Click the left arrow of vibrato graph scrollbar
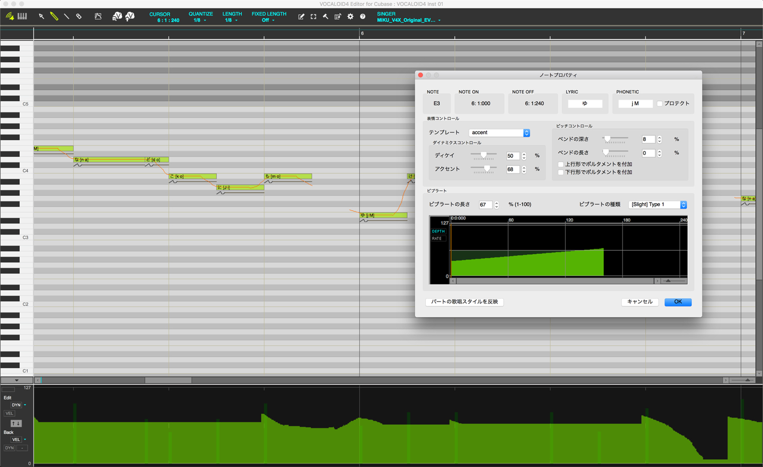 [x=453, y=281]
